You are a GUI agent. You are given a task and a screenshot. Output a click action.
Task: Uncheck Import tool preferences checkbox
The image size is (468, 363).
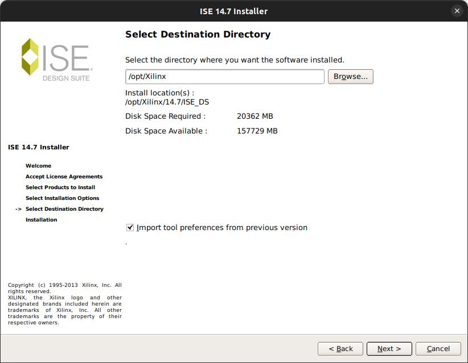pyautogui.click(x=130, y=227)
